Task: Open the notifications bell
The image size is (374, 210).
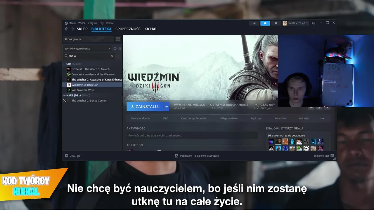Action: [276, 23]
